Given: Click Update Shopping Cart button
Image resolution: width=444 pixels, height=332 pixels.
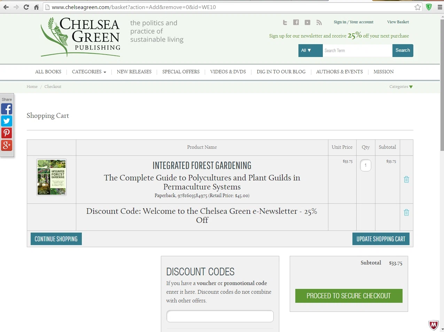Looking at the screenshot, I should tap(381, 239).
